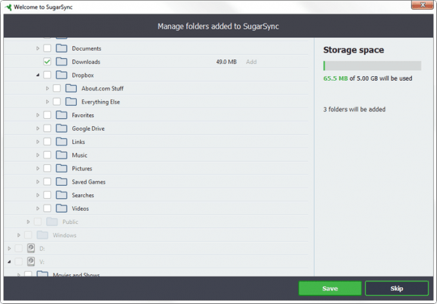Click the Music folder icon
The height and width of the screenshot is (304, 437).
(x=61, y=155)
